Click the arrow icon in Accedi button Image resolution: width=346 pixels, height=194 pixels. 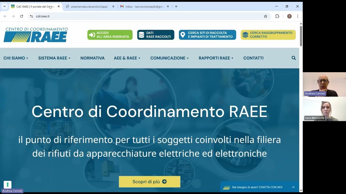92,35
